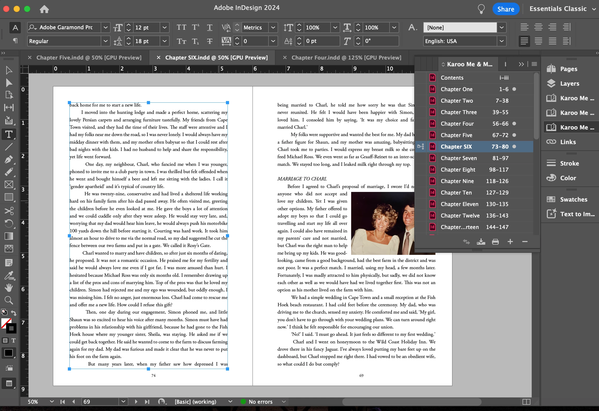
Task: Pick the Hand tool
Action: [x=9, y=288]
